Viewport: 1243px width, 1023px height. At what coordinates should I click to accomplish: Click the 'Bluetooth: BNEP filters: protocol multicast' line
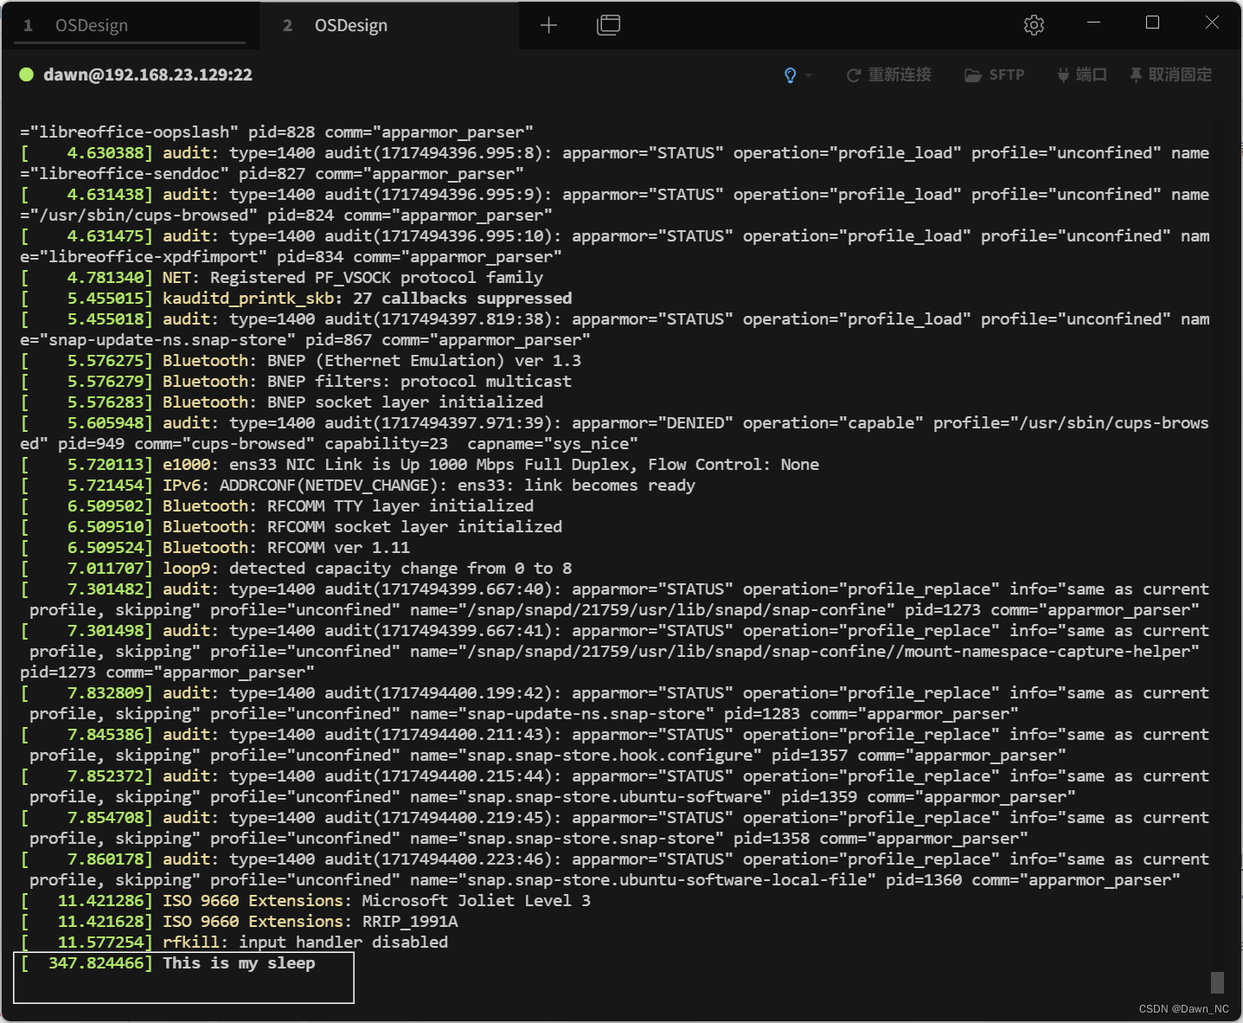point(297,382)
